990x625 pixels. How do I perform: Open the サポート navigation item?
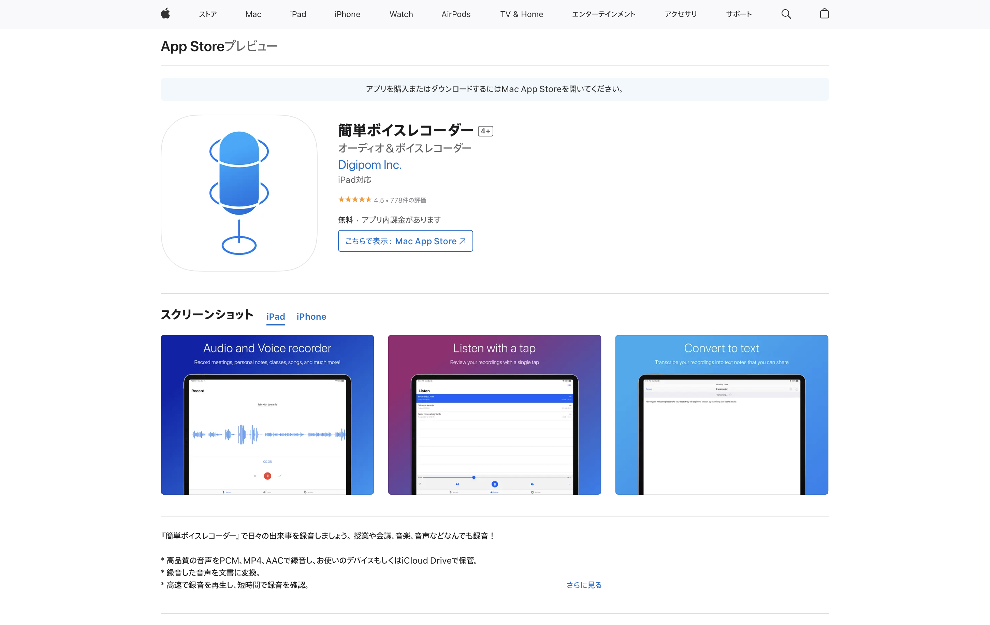click(x=738, y=14)
